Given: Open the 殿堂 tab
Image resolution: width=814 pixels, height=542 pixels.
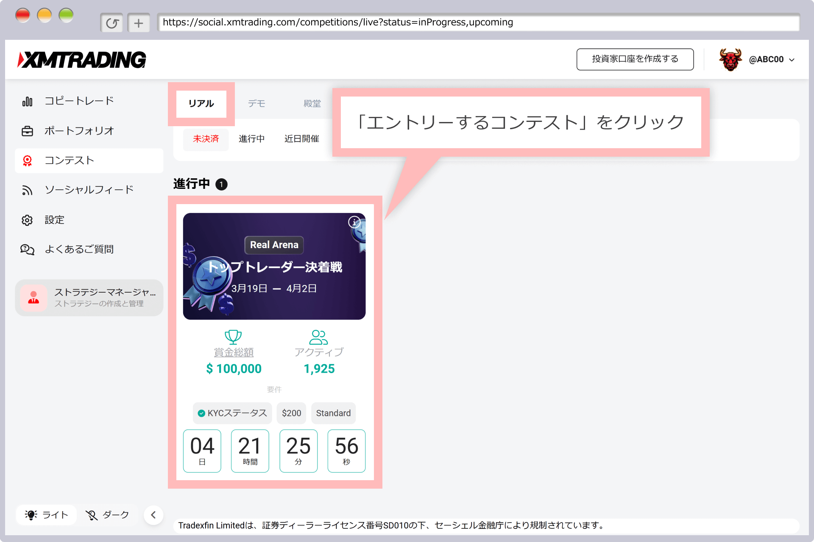Looking at the screenshot, I should tap(312, 104).
